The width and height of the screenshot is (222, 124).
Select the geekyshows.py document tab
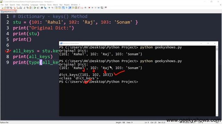pos(8,12)
